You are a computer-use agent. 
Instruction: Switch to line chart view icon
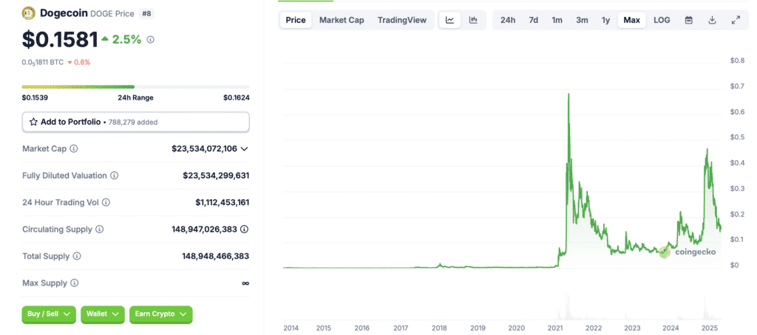pos(450,20)
